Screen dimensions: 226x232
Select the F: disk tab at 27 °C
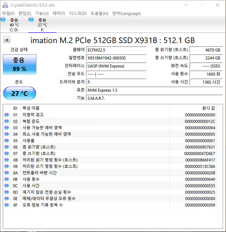pos(42,25)
